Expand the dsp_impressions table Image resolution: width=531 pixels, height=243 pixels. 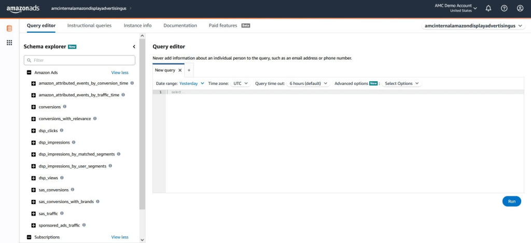[x=34, y=142]
